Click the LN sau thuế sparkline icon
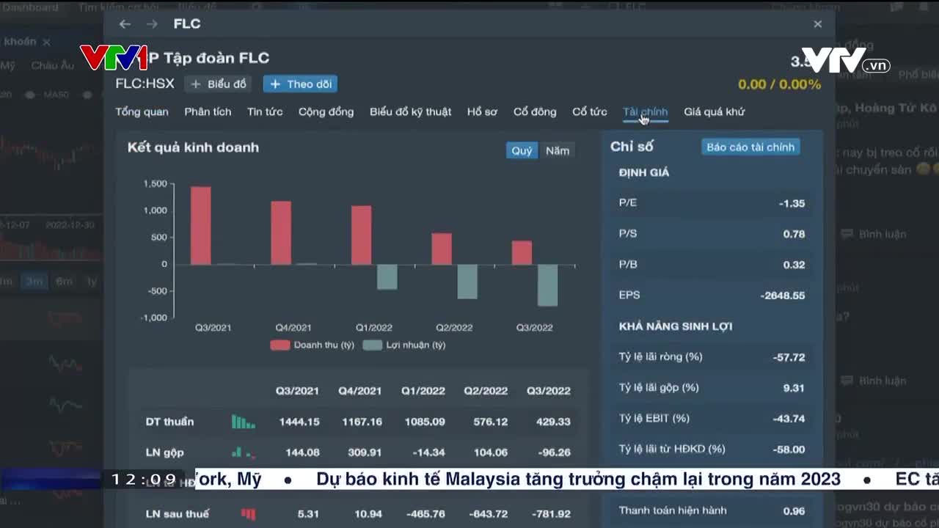The image size is (939, 528). 248,514
